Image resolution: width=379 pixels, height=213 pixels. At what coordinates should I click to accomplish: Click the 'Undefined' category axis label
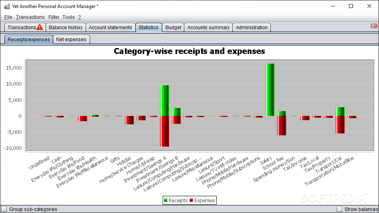click(39, 163)
